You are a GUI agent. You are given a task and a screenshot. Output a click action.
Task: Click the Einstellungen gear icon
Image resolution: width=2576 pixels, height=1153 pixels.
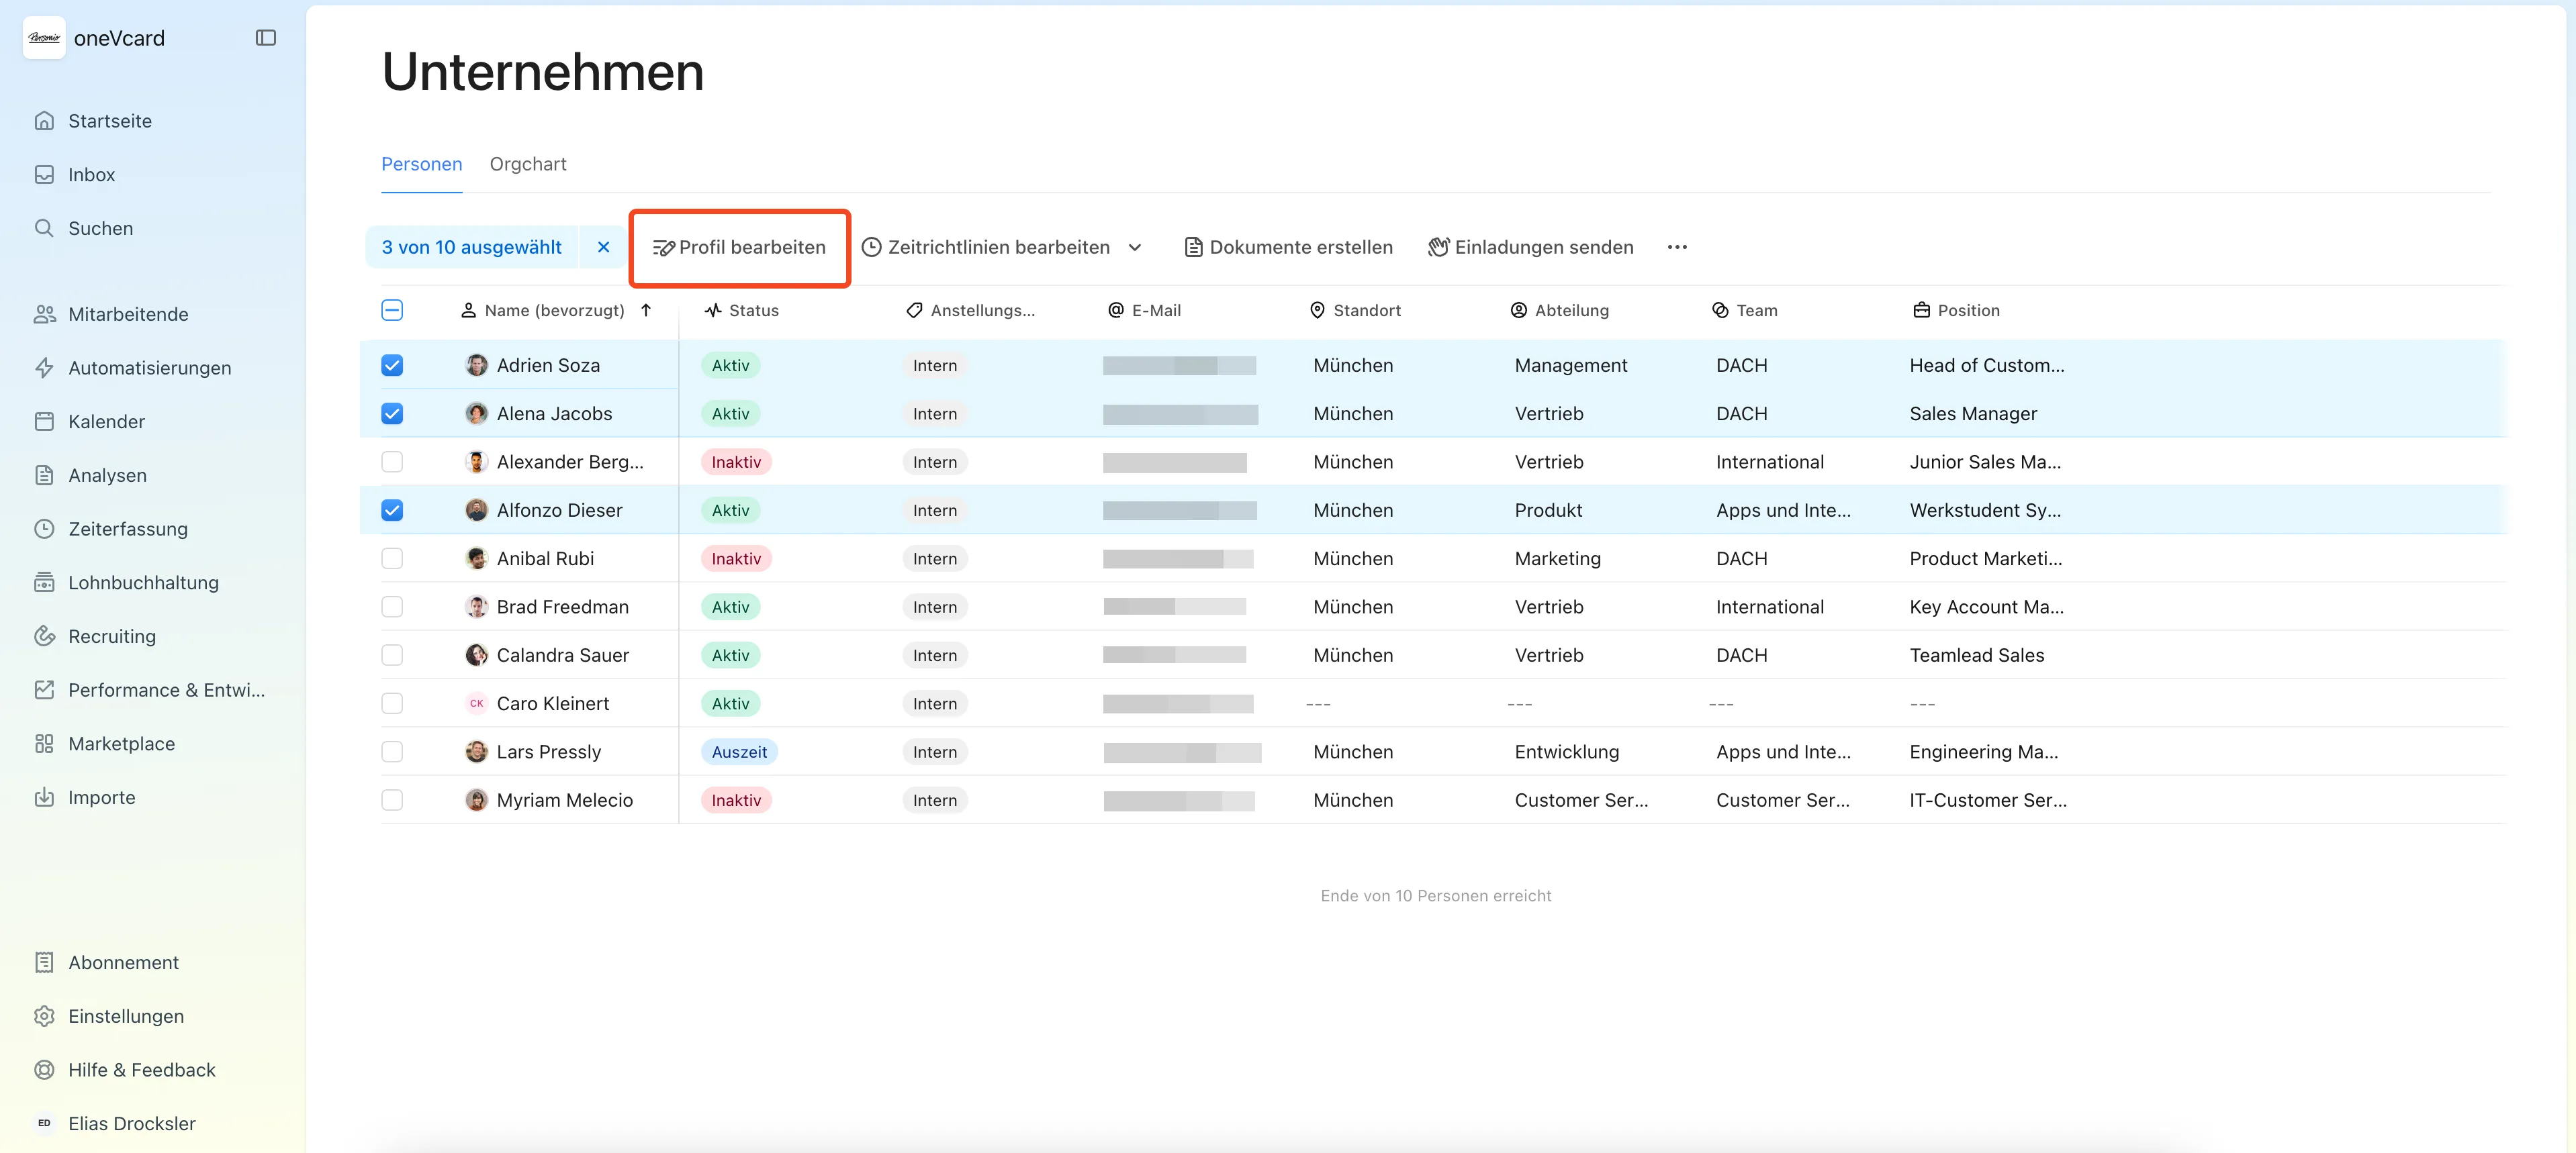[44, 1016]
